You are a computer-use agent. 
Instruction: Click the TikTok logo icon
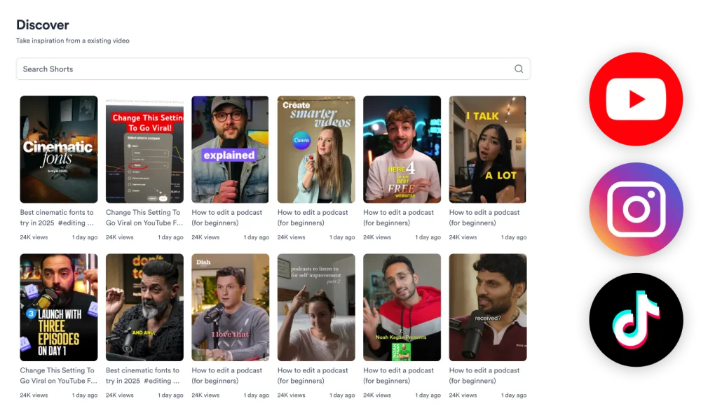pos(636,320)
